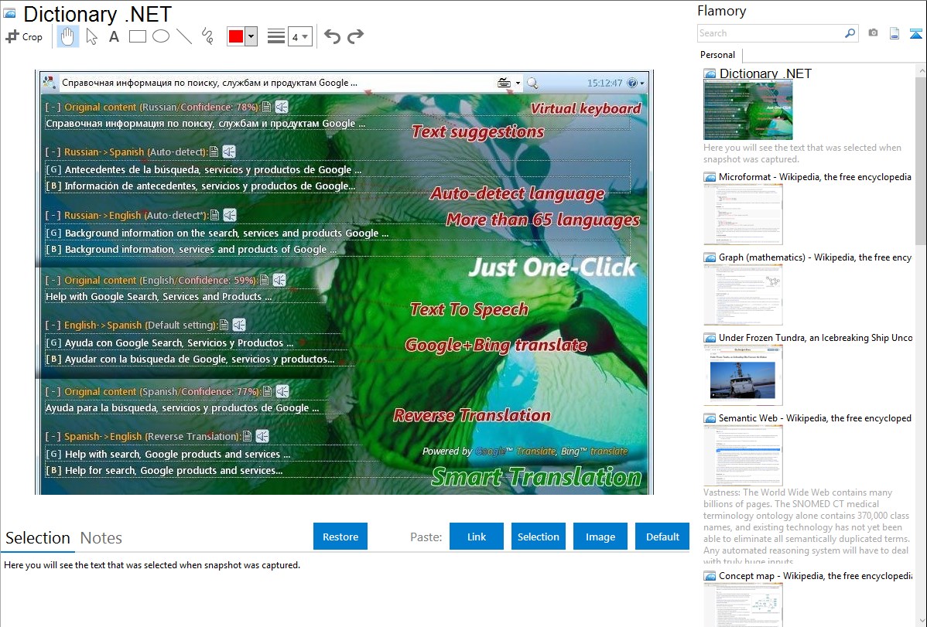The width and height of the screenshot is (927, 627).
Task: Choose the text annotation tool A
Action: coord(114,36)
